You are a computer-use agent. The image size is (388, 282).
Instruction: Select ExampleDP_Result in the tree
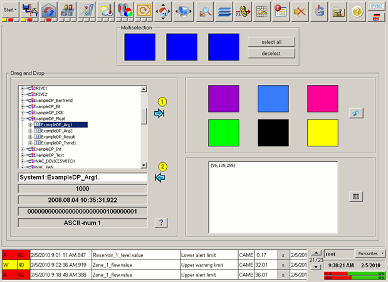(58, 136)
